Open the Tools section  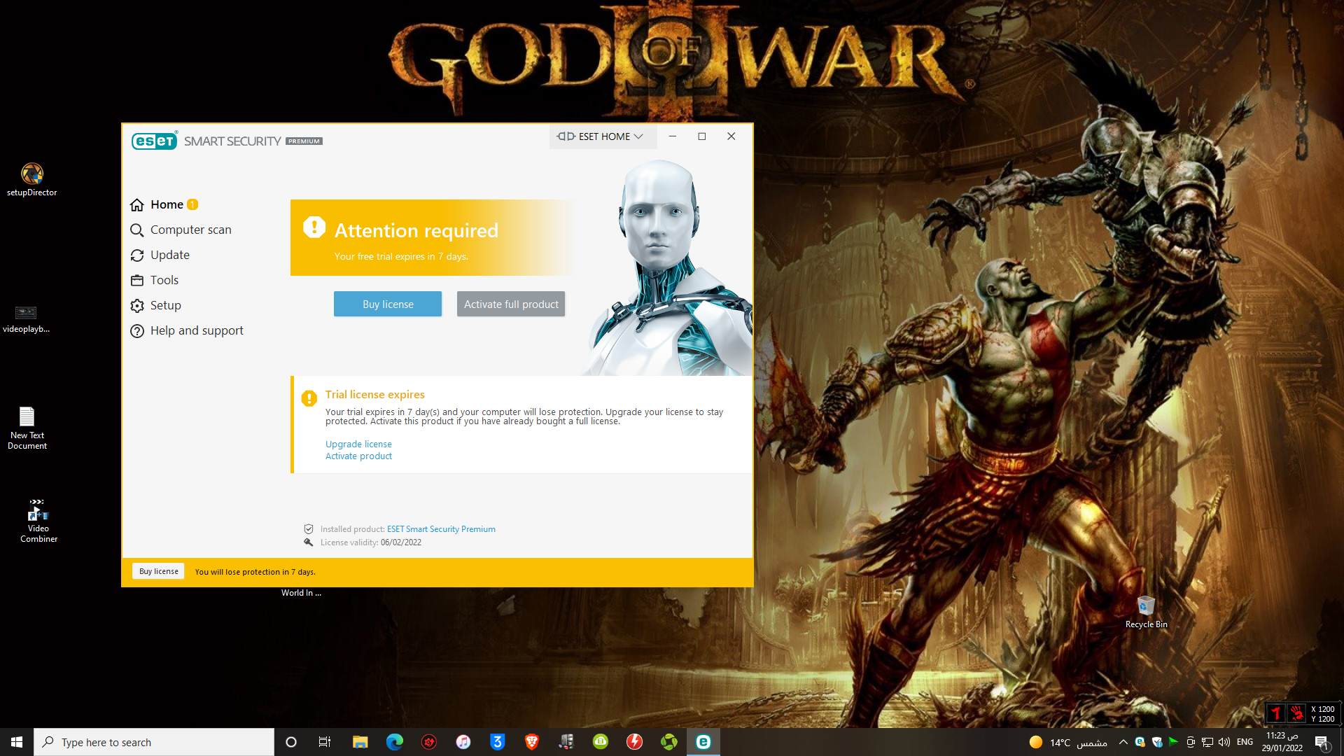(x=154, y=280)
